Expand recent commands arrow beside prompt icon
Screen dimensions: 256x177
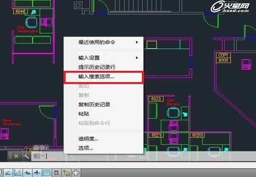click(43, 156)
